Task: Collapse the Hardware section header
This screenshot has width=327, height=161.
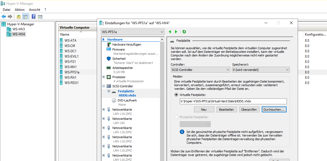Action: (103, 39)
